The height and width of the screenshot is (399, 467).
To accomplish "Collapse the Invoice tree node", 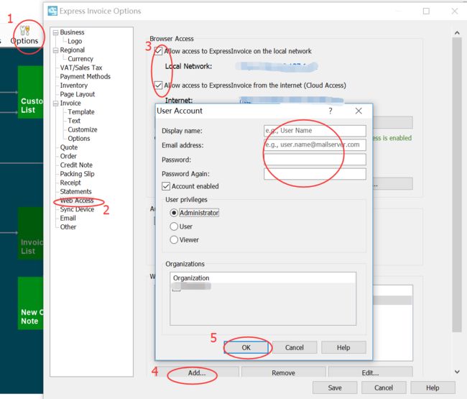I will (55, 104).
